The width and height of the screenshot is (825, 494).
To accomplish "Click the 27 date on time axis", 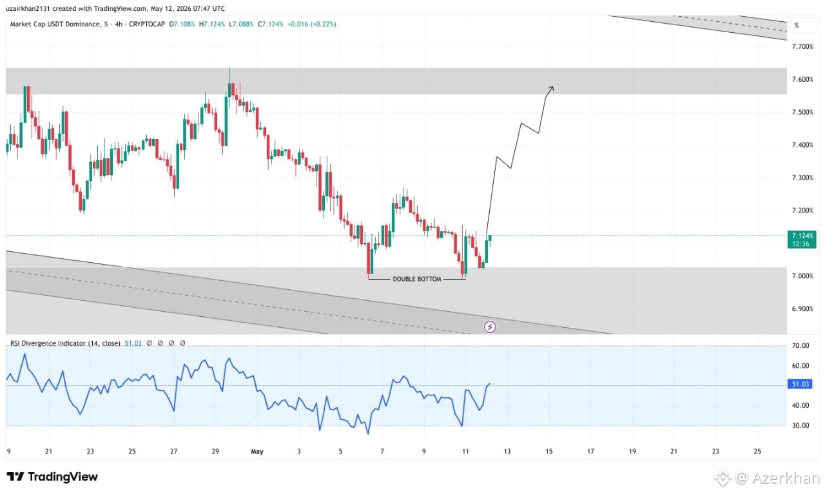I will (x=173, y=451).
